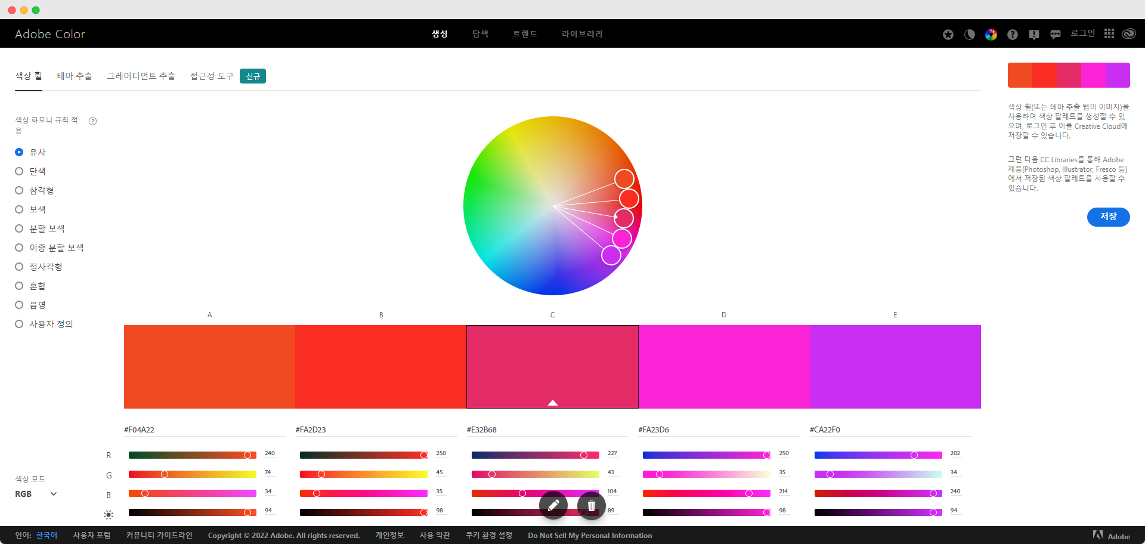
Task: Click the exclamation feedback icon
Action: pyautogui.click(x=1034, y=35)
